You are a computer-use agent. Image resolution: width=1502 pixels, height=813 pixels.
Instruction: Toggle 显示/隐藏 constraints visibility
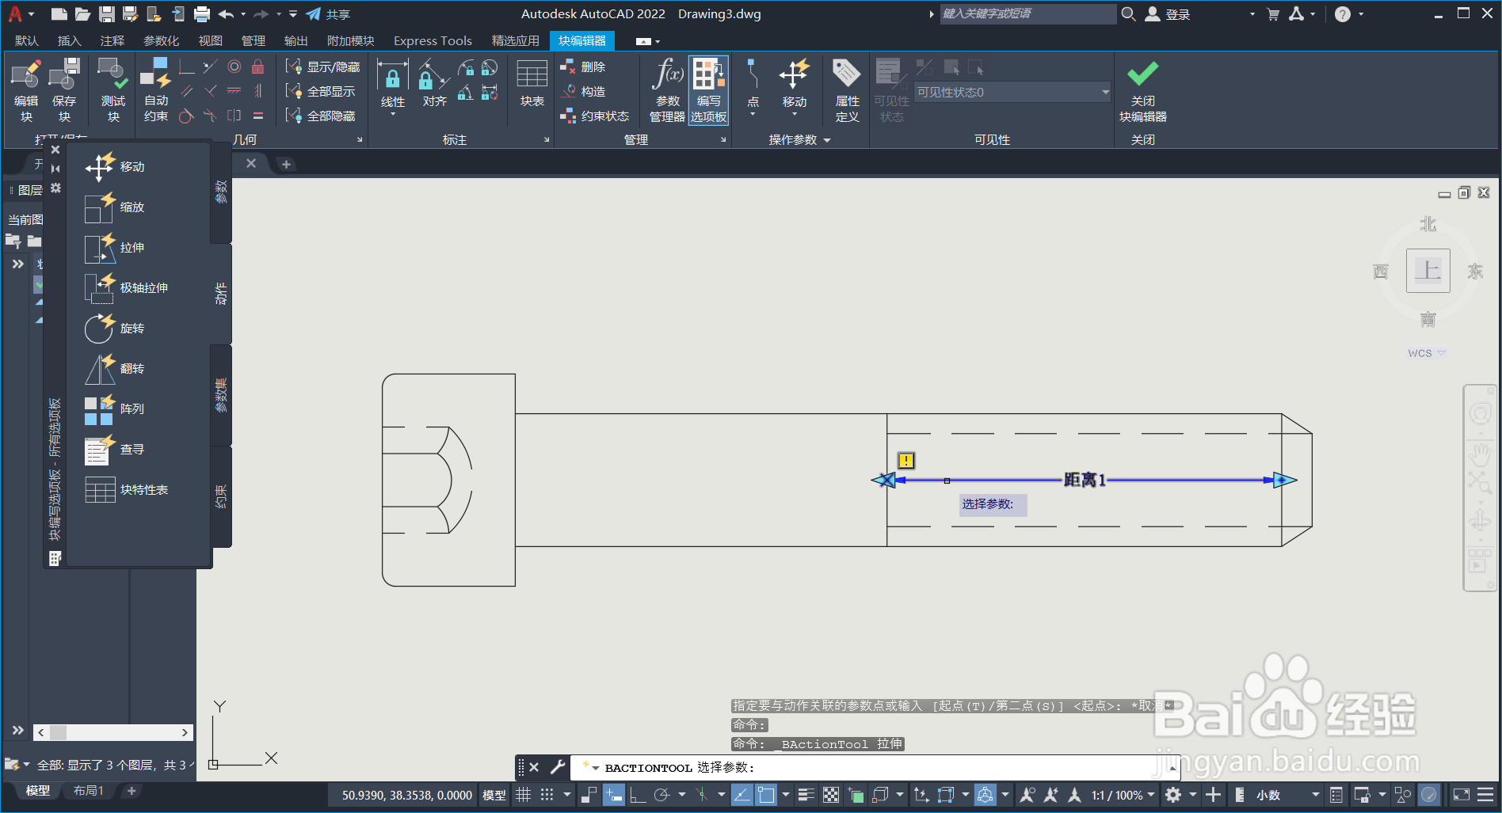323,67
